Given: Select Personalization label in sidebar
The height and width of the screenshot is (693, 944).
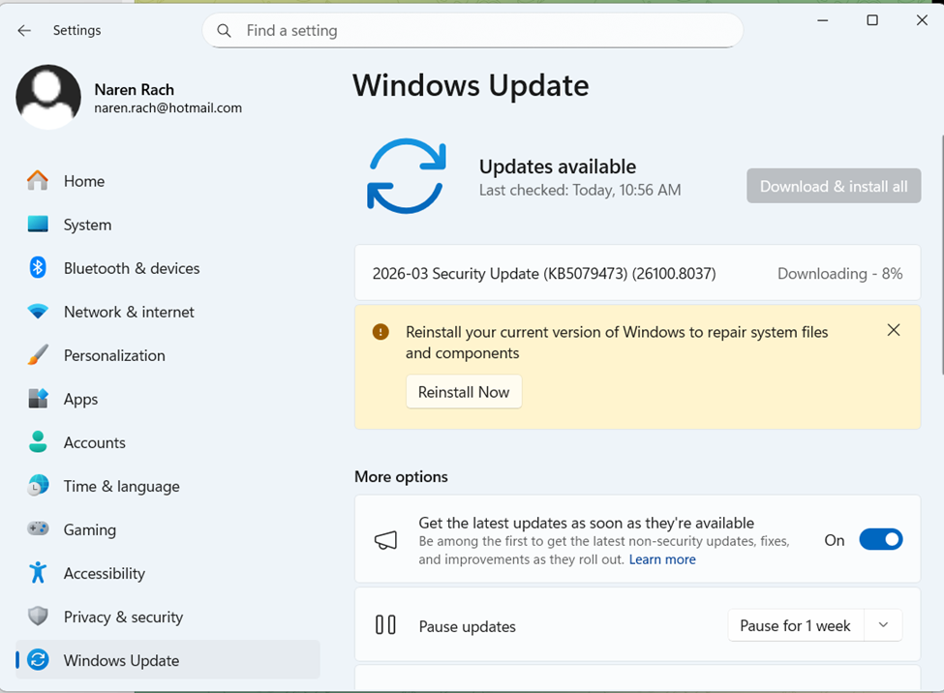Looking at the screenshot, I should coord(114,355).
